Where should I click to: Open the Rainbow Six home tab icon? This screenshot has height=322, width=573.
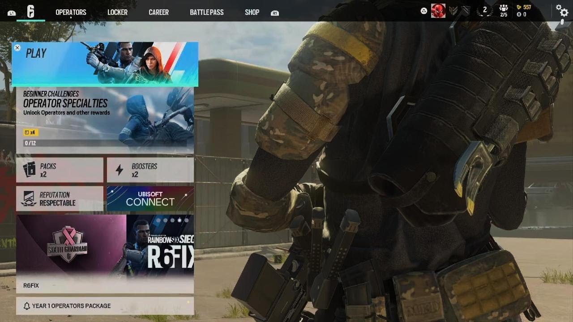(x=30, y=12)
